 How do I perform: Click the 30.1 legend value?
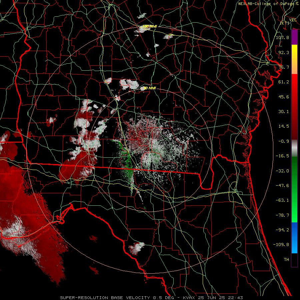pos(284,112)
